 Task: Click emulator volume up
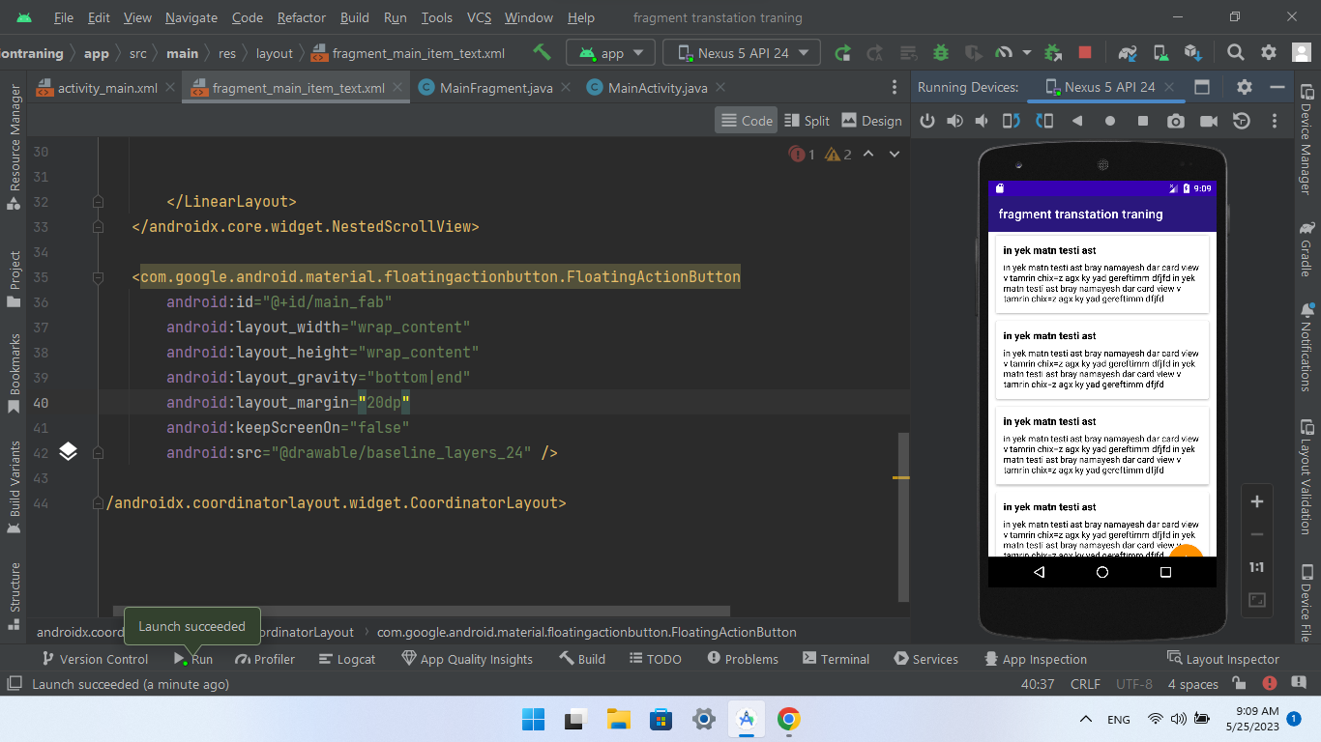click(955, 121)
